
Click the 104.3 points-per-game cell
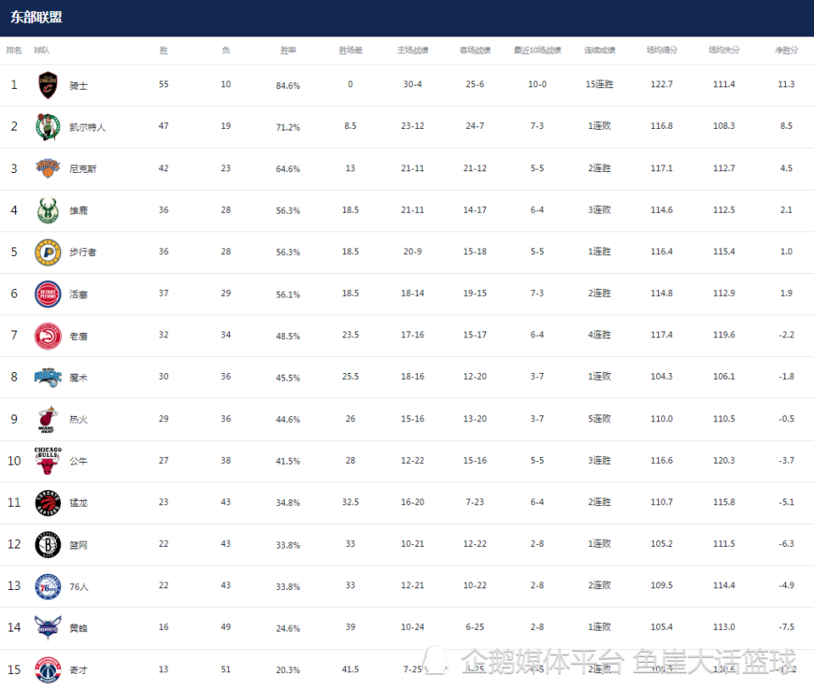(662, 376)
